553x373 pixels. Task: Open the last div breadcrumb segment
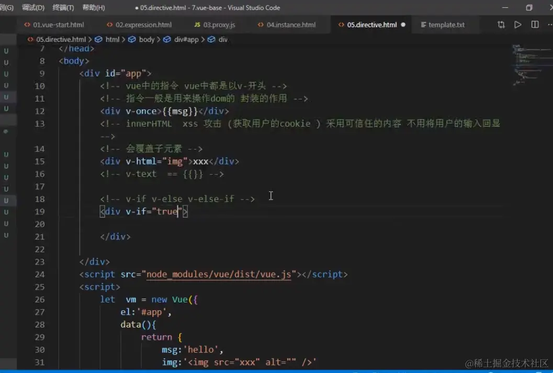[x=223, y=39]
